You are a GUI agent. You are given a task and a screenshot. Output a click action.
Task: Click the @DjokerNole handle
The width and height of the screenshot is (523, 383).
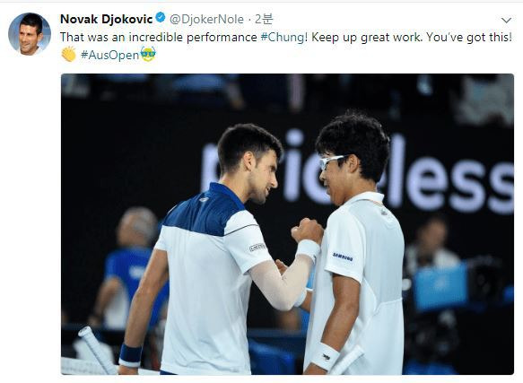(207, 20)
